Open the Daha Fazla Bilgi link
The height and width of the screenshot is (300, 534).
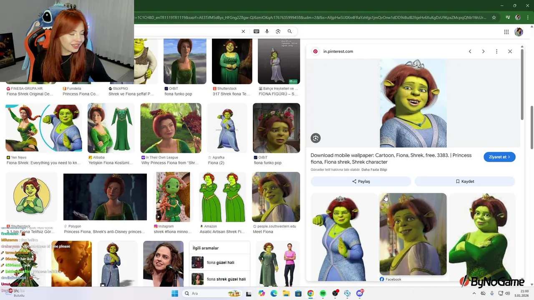point(374,170)
